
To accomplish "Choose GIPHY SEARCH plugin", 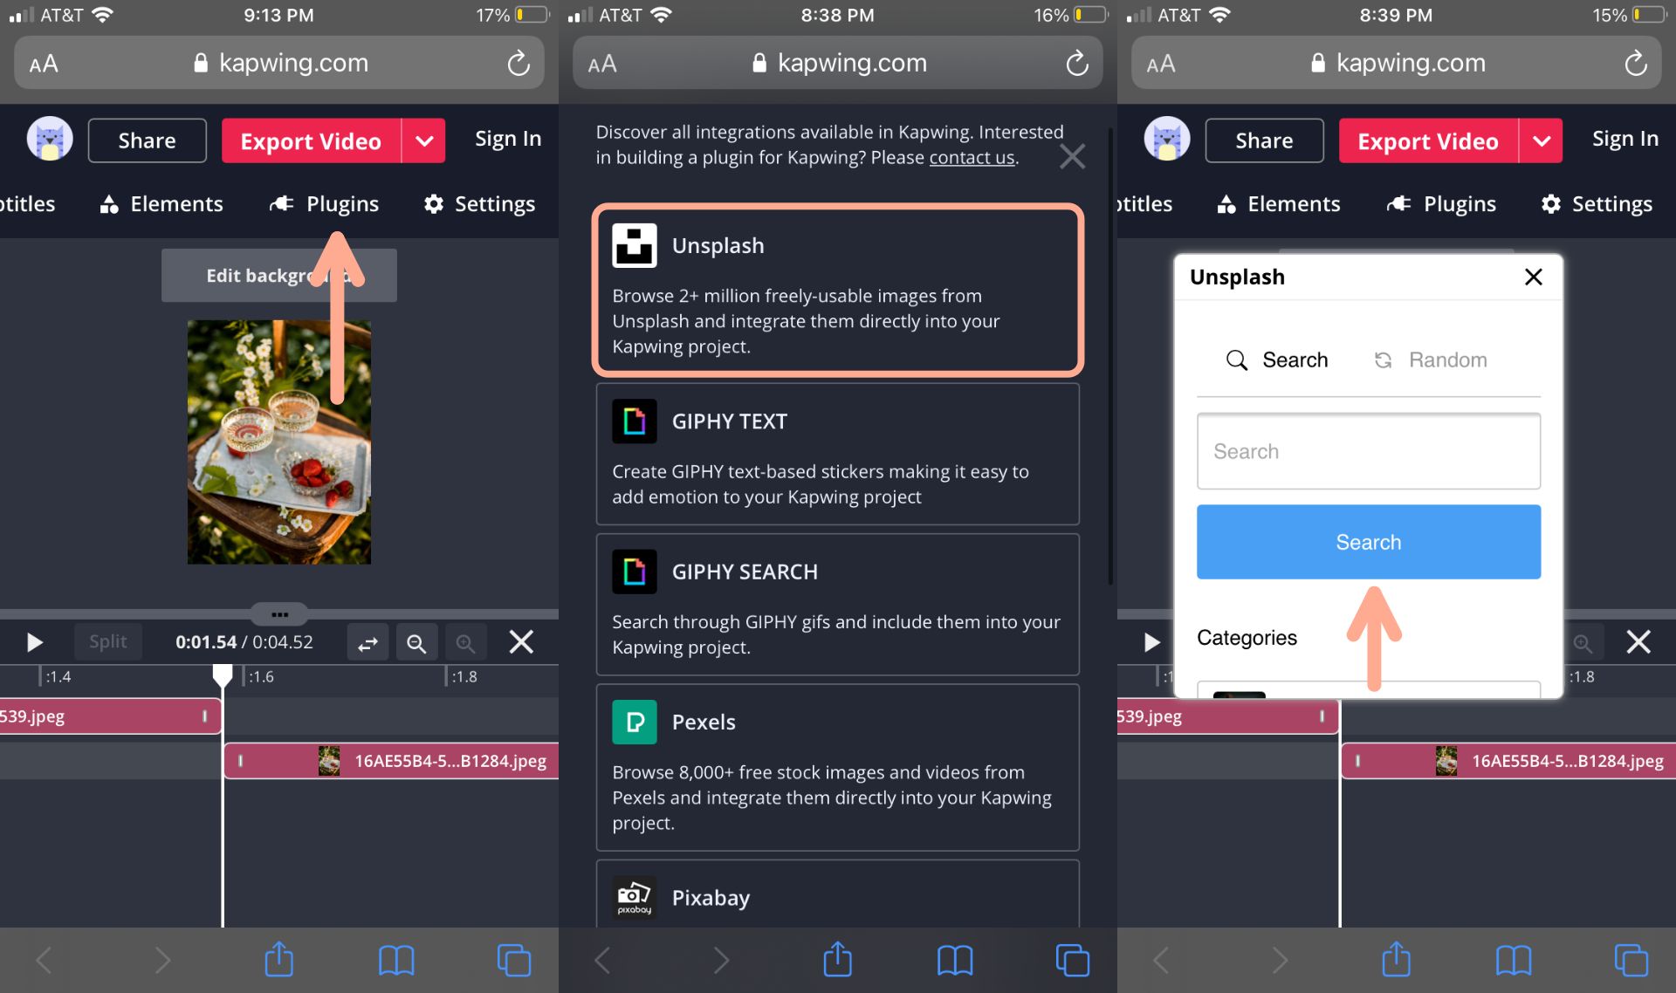I will pos(837,604).
